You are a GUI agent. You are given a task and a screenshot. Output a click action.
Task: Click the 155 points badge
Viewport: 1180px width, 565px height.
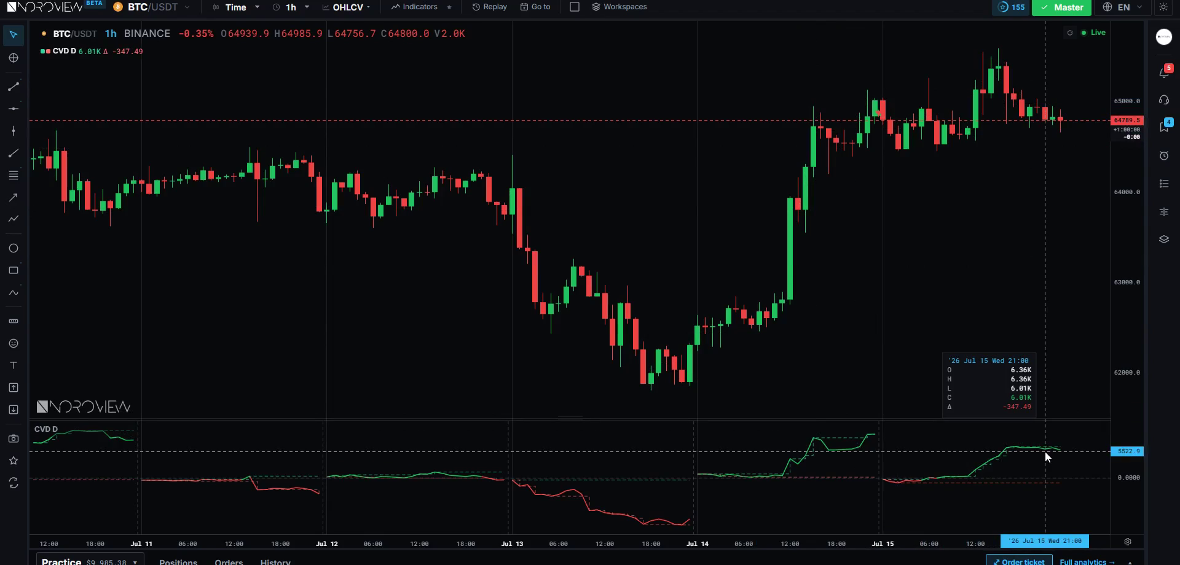point(1011,7)
